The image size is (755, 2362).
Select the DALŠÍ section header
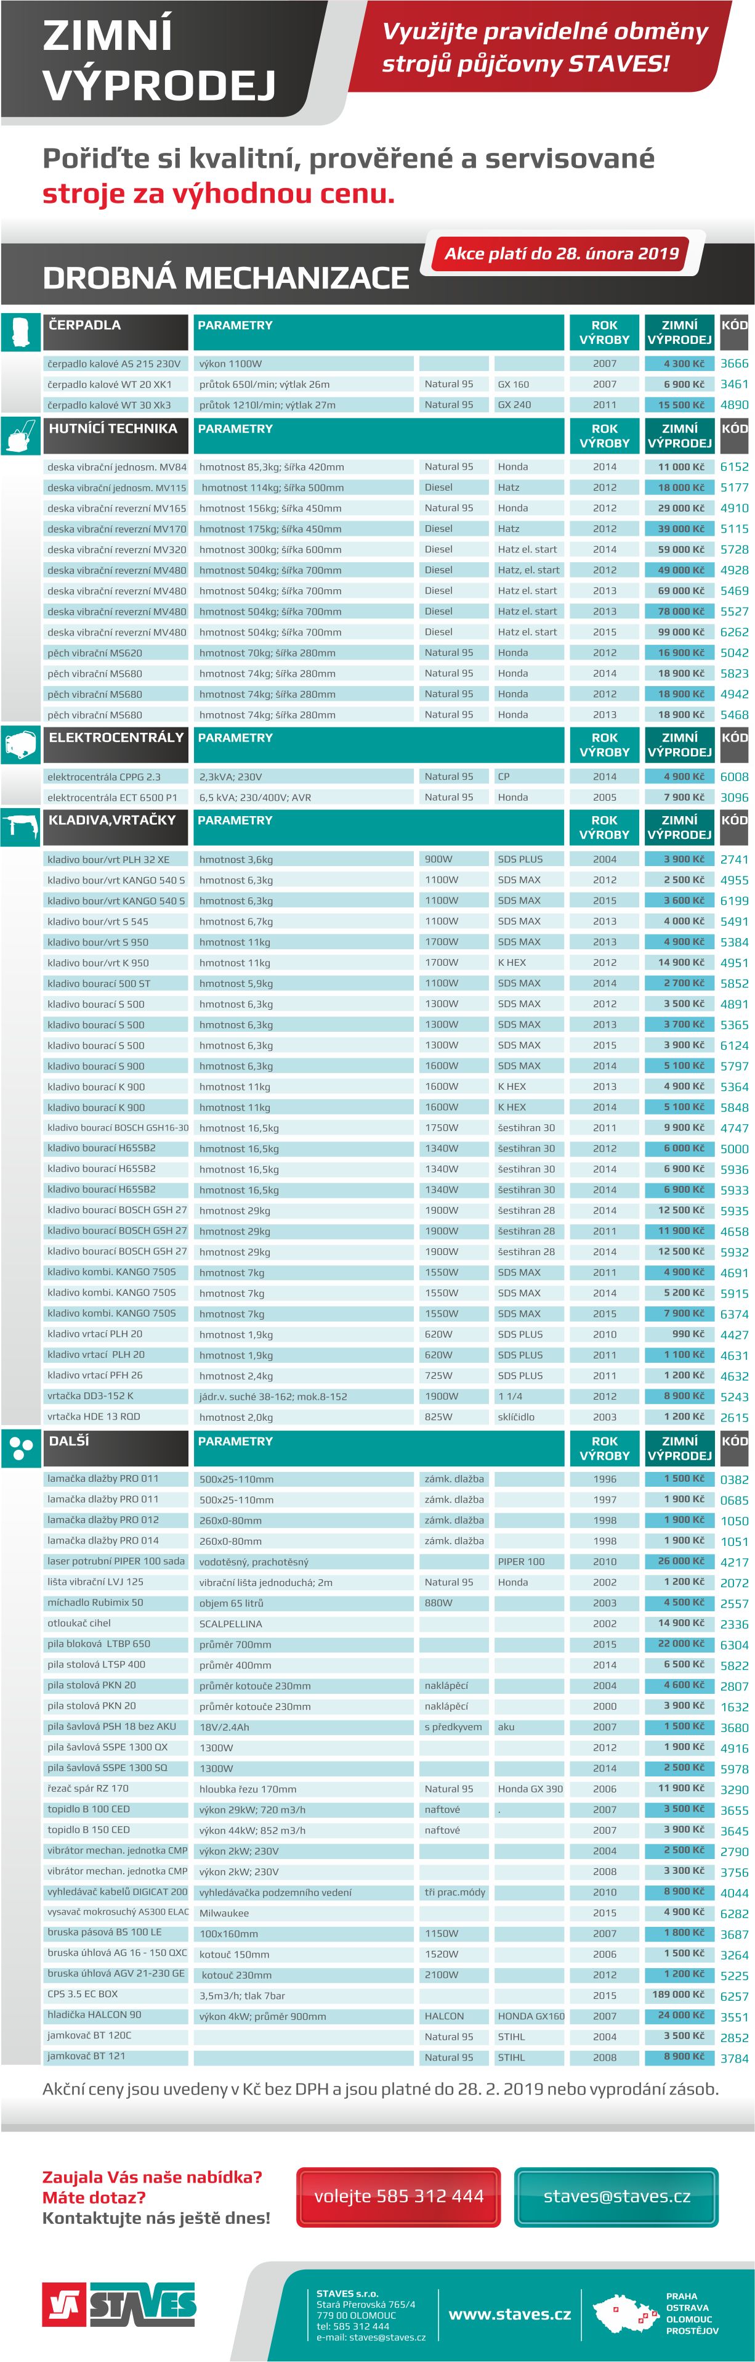(115, 1448)
